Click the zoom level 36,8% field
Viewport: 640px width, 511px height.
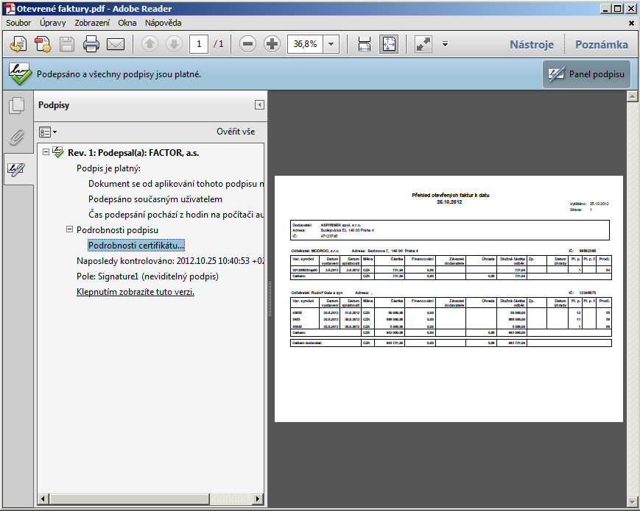point(306,44)
